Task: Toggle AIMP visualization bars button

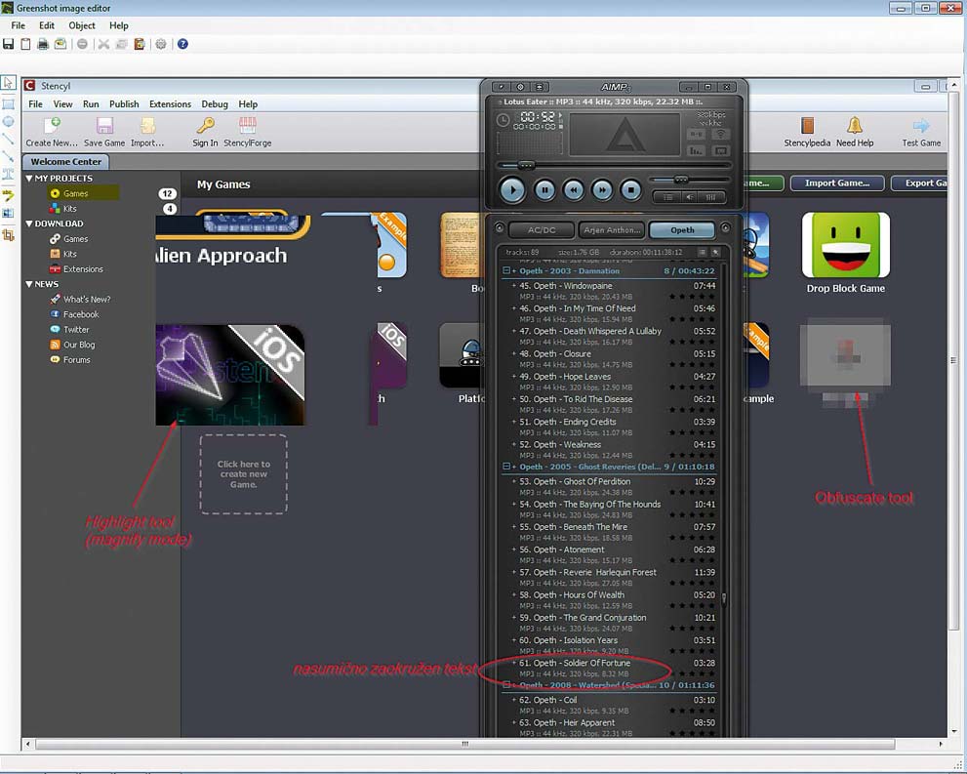Action: [x=697, y=150]
